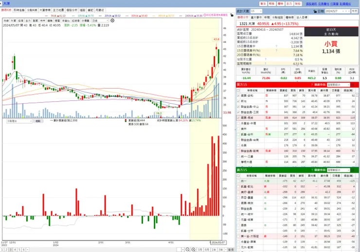Open the 行事曆 link
The height and width of the screenshot is (252, 360).
point(334,4)
